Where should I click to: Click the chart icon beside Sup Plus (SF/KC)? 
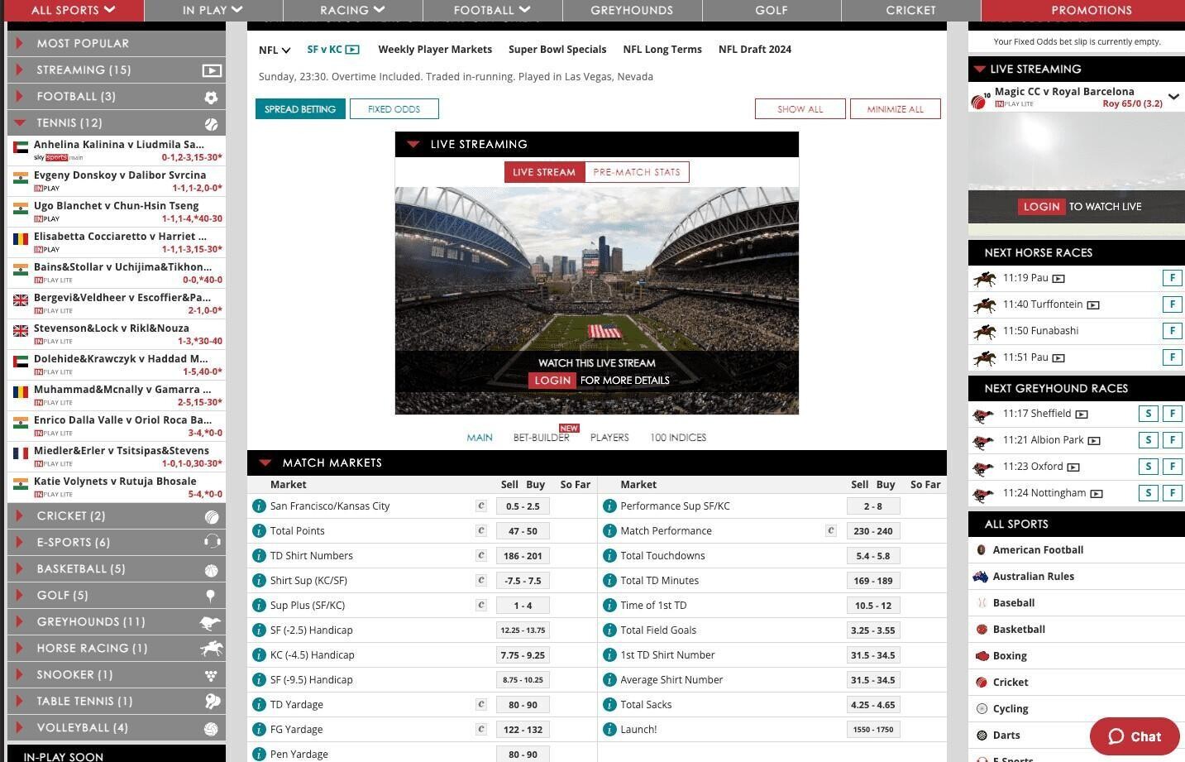point(480,605)
